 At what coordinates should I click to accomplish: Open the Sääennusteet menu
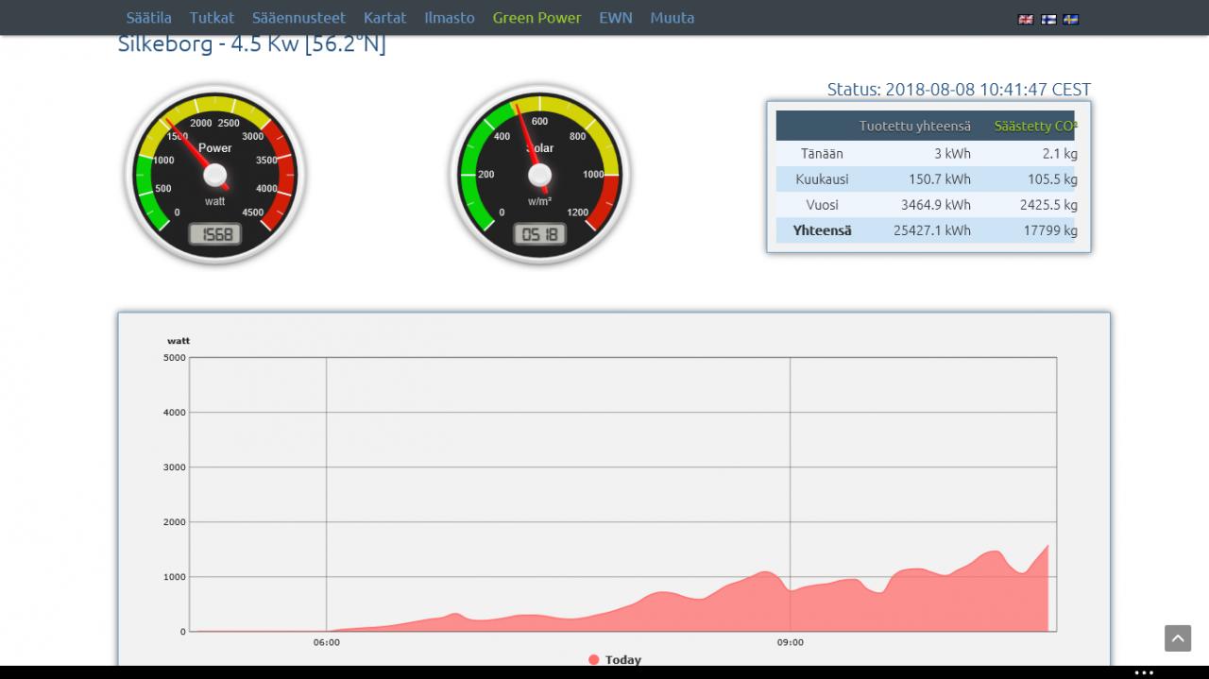tap(298, 18)
